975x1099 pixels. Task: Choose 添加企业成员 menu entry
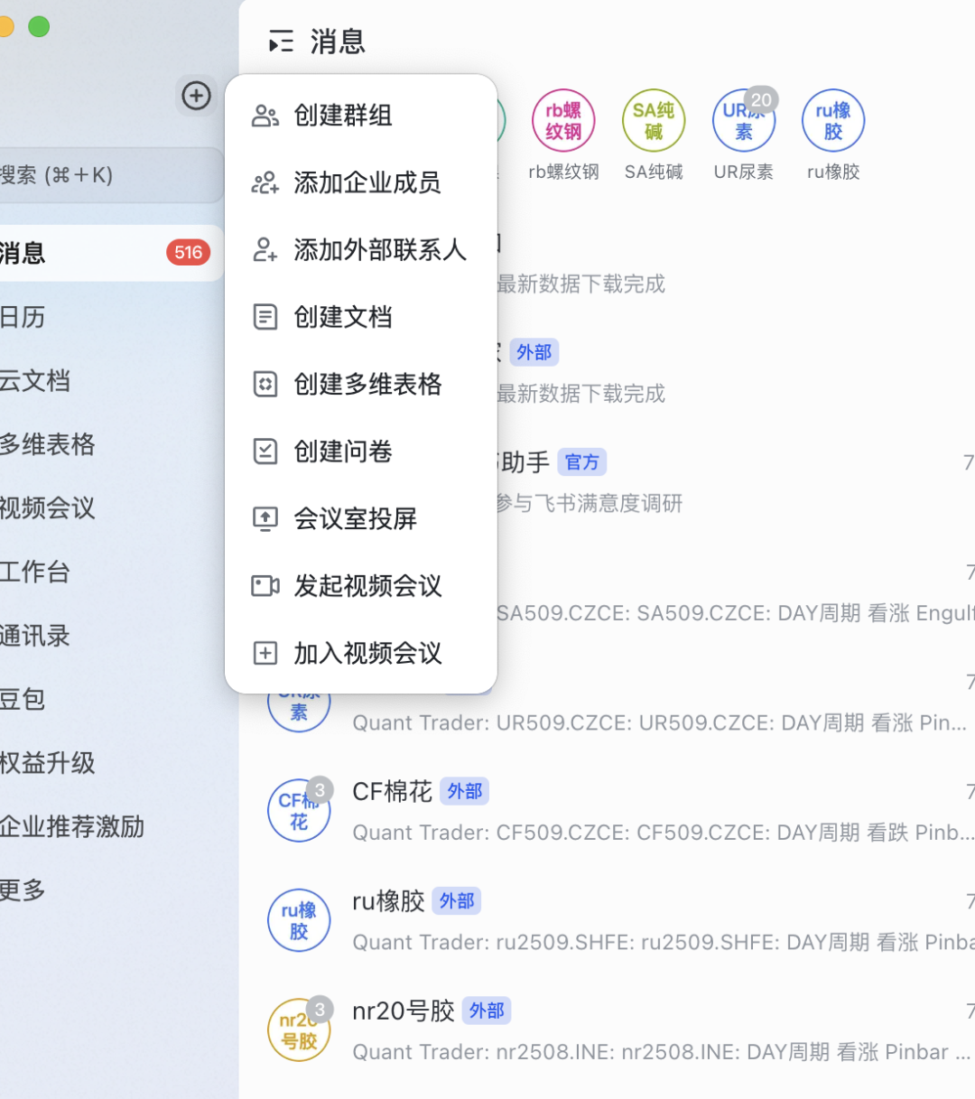point(361,182)
